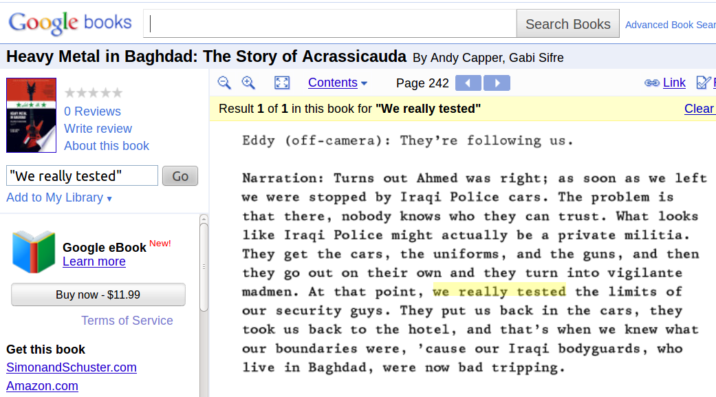The width and height of the screenshot is (716, 397).
Task: Click in-book search field with "We really tested"
Action: [83, 176]
